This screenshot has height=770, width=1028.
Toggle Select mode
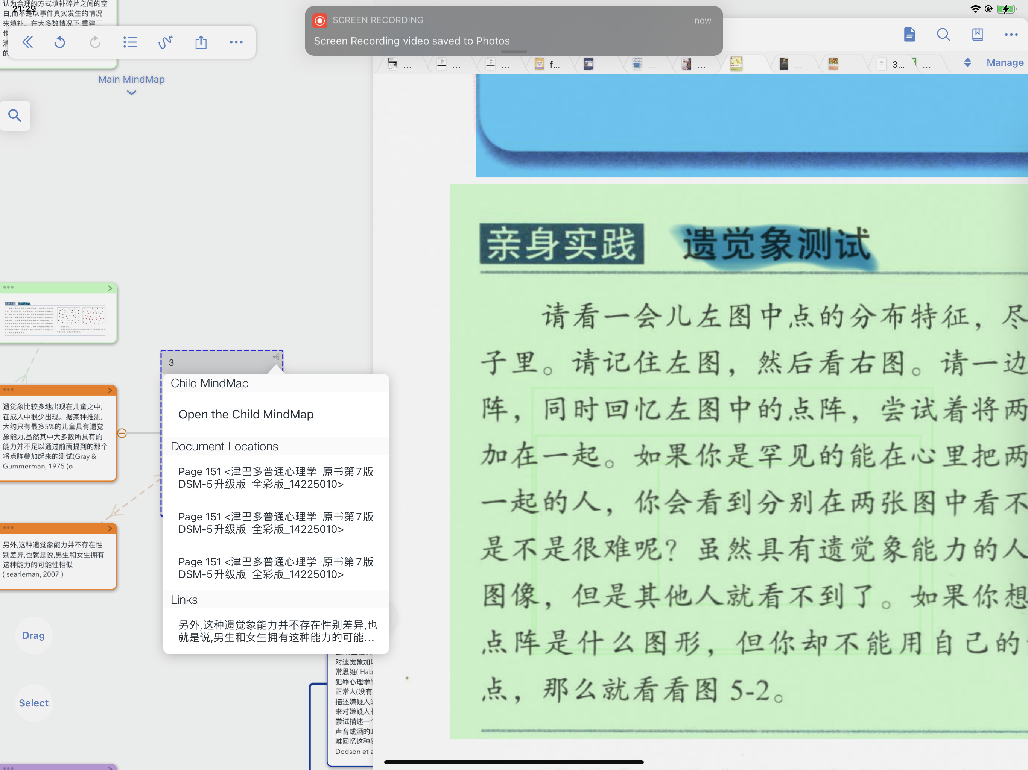coord(33,703)
